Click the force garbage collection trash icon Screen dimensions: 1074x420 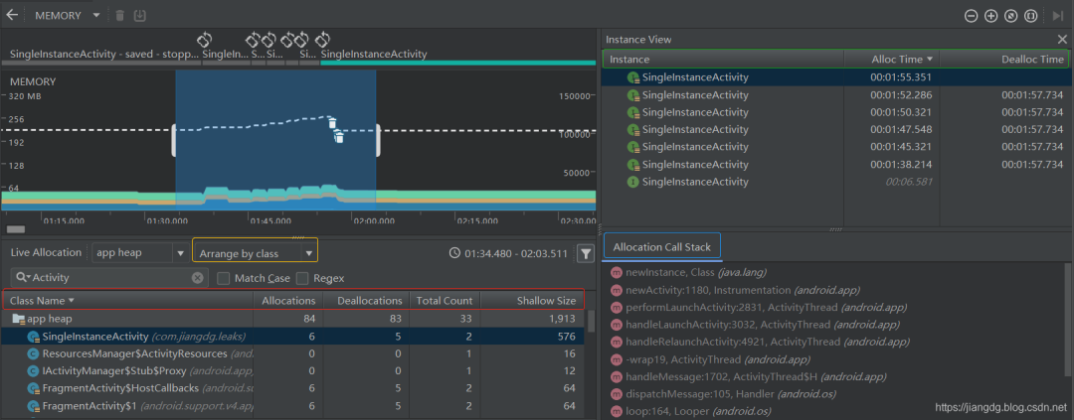coord(119,16)
